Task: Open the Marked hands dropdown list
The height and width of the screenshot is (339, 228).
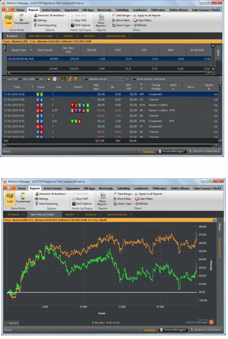Action: coord(127,79)
